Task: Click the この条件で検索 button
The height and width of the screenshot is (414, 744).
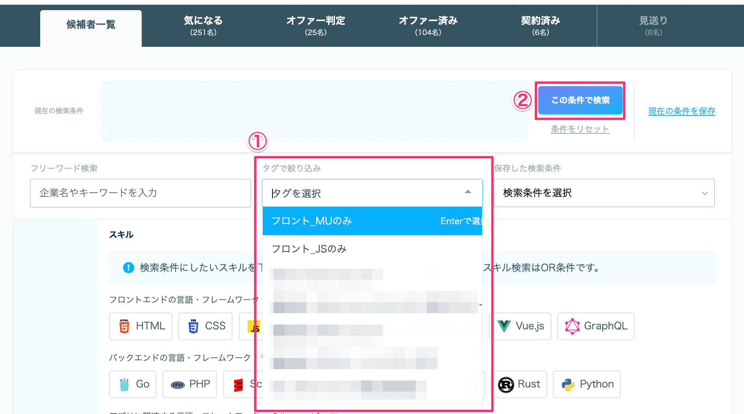Action: pos(580,100)
